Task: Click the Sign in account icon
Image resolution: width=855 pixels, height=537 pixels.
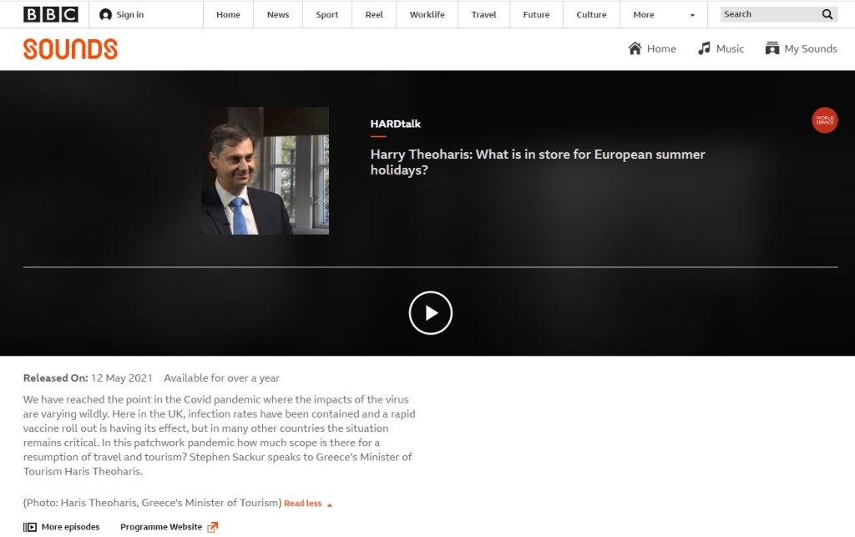Action: point(106,15)
